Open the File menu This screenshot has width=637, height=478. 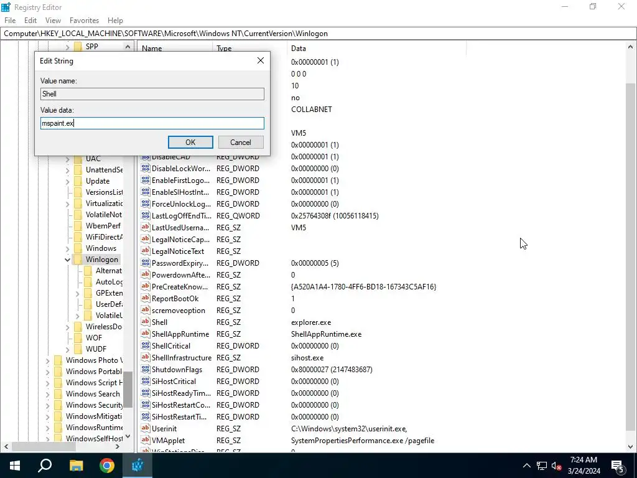tap(10, 21)
